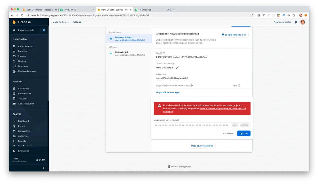Click Opslaan button
Viewport: 318px width, 183px height.
pyautogui.click(x=244, y=133)
